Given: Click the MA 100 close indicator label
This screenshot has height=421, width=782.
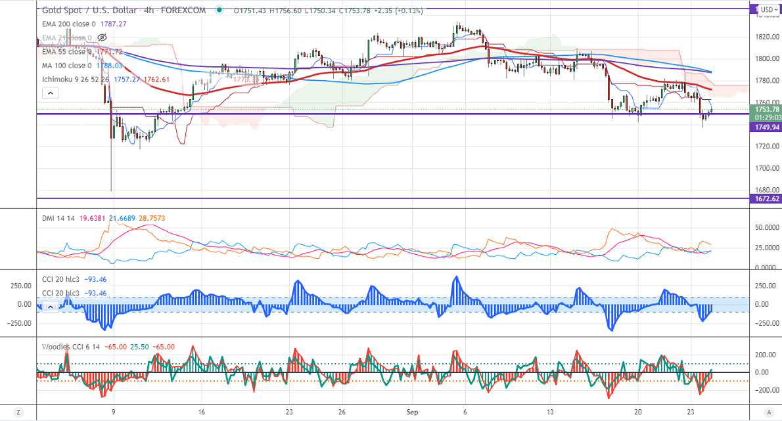Looking at the screenshot, I should pyautogui.click(x=64, y=66).
